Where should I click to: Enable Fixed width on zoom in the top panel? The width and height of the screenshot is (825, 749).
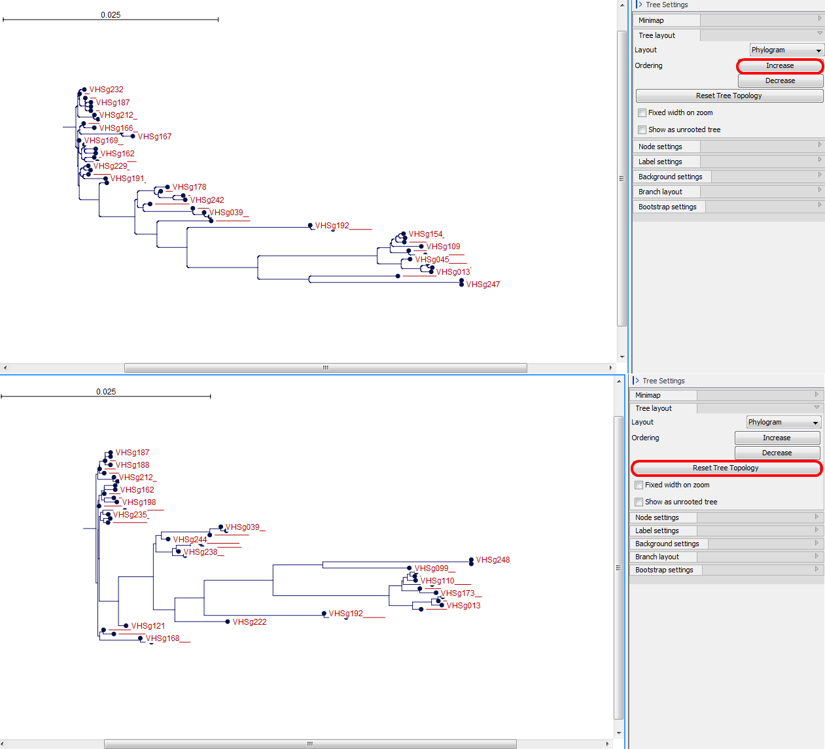pyautogui.click(x=642, y=113)
